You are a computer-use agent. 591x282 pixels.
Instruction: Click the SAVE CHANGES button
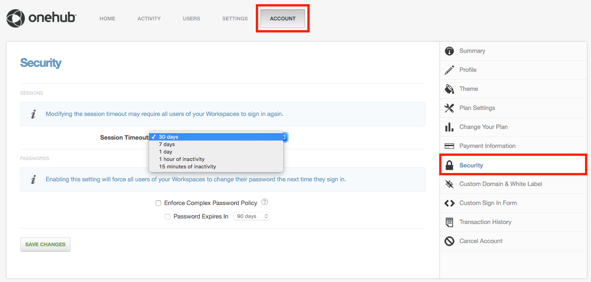point(45,244)
